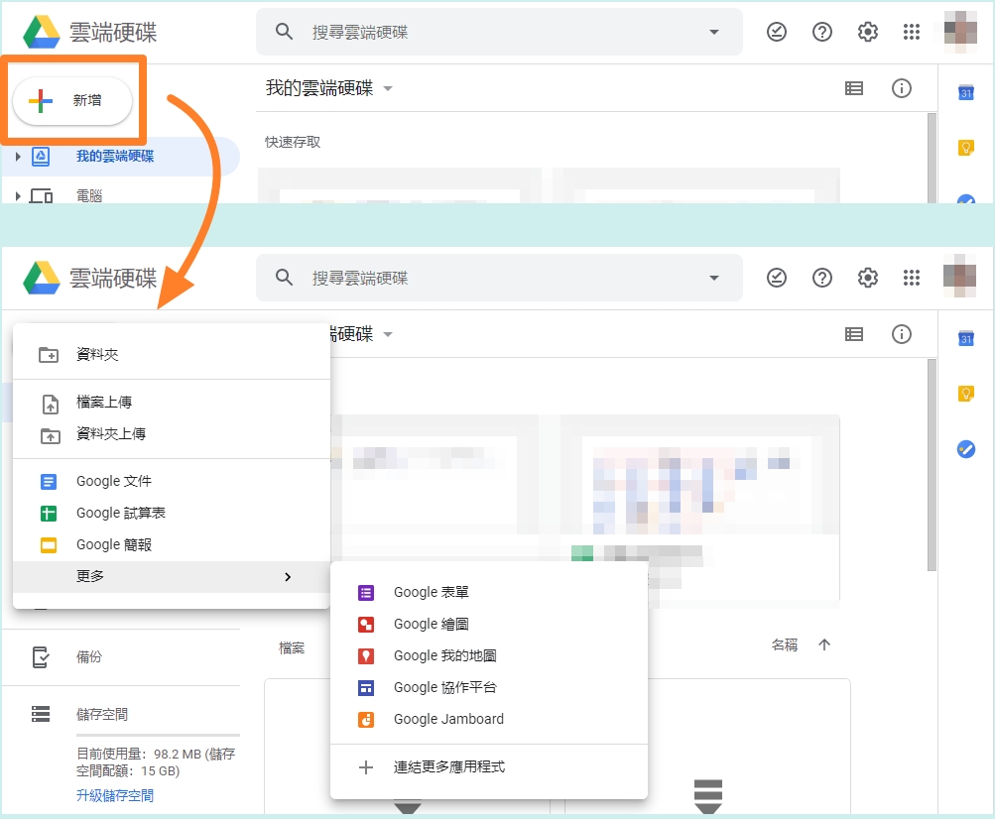Click the account avatar in the upper screenshot

pos(960,32)
